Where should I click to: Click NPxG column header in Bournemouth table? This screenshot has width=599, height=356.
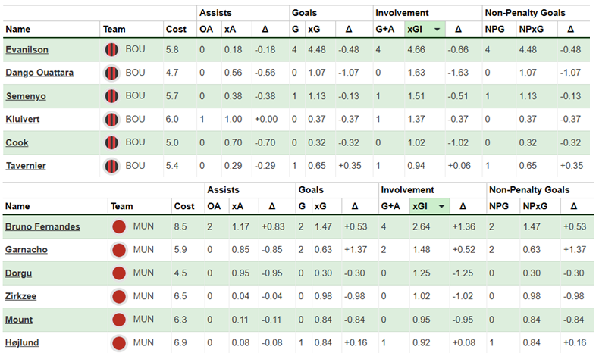pos(531,29)
